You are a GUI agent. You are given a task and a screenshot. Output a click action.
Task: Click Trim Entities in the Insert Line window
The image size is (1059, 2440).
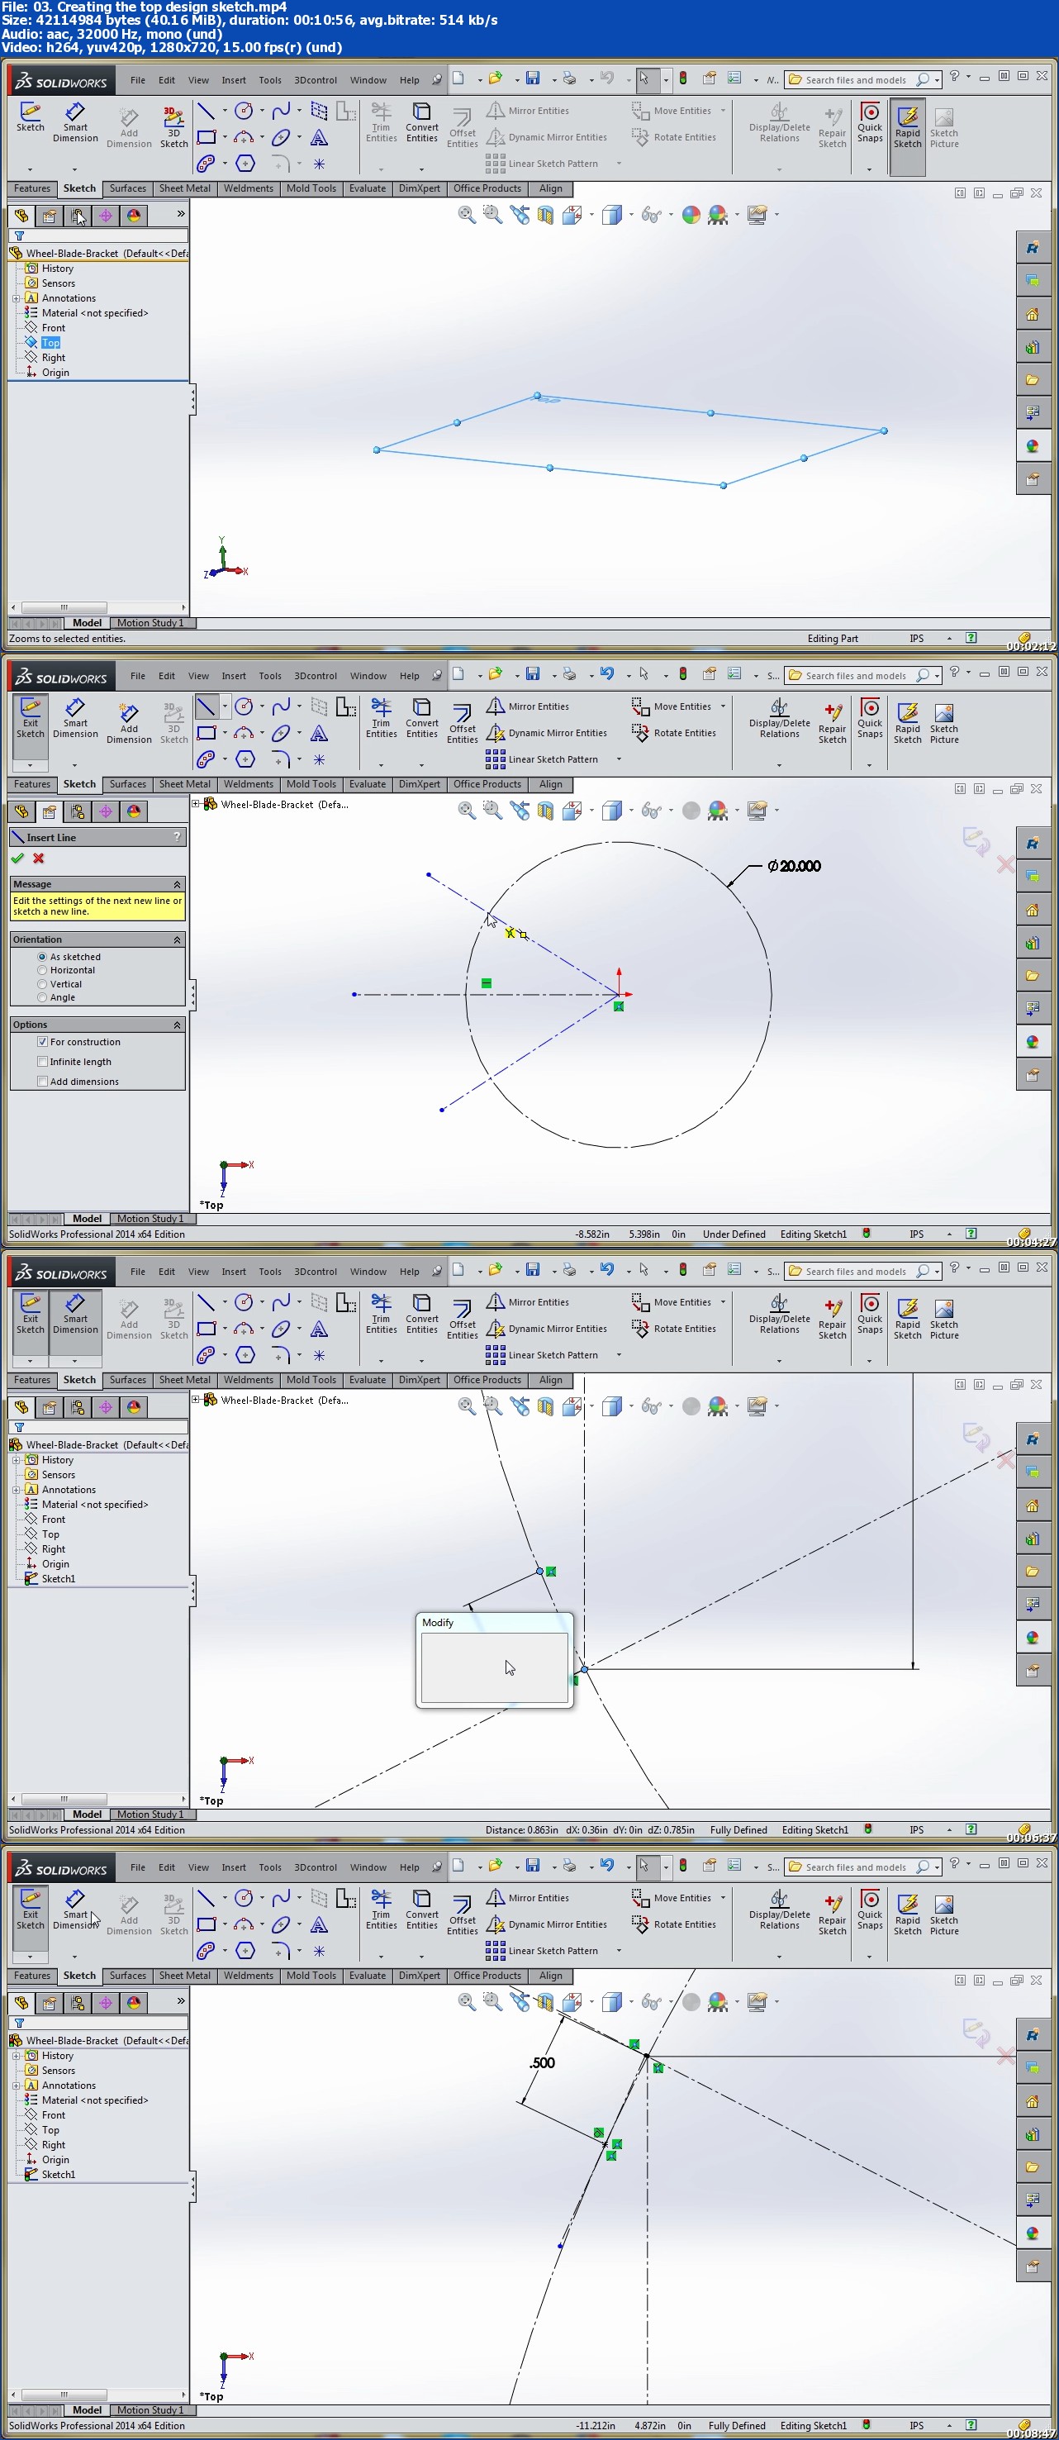point(382,717)
